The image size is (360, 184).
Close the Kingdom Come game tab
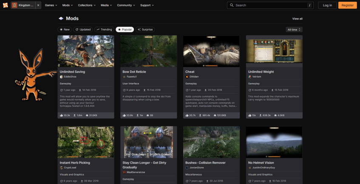pyautogui.click(x=38, y=5)
